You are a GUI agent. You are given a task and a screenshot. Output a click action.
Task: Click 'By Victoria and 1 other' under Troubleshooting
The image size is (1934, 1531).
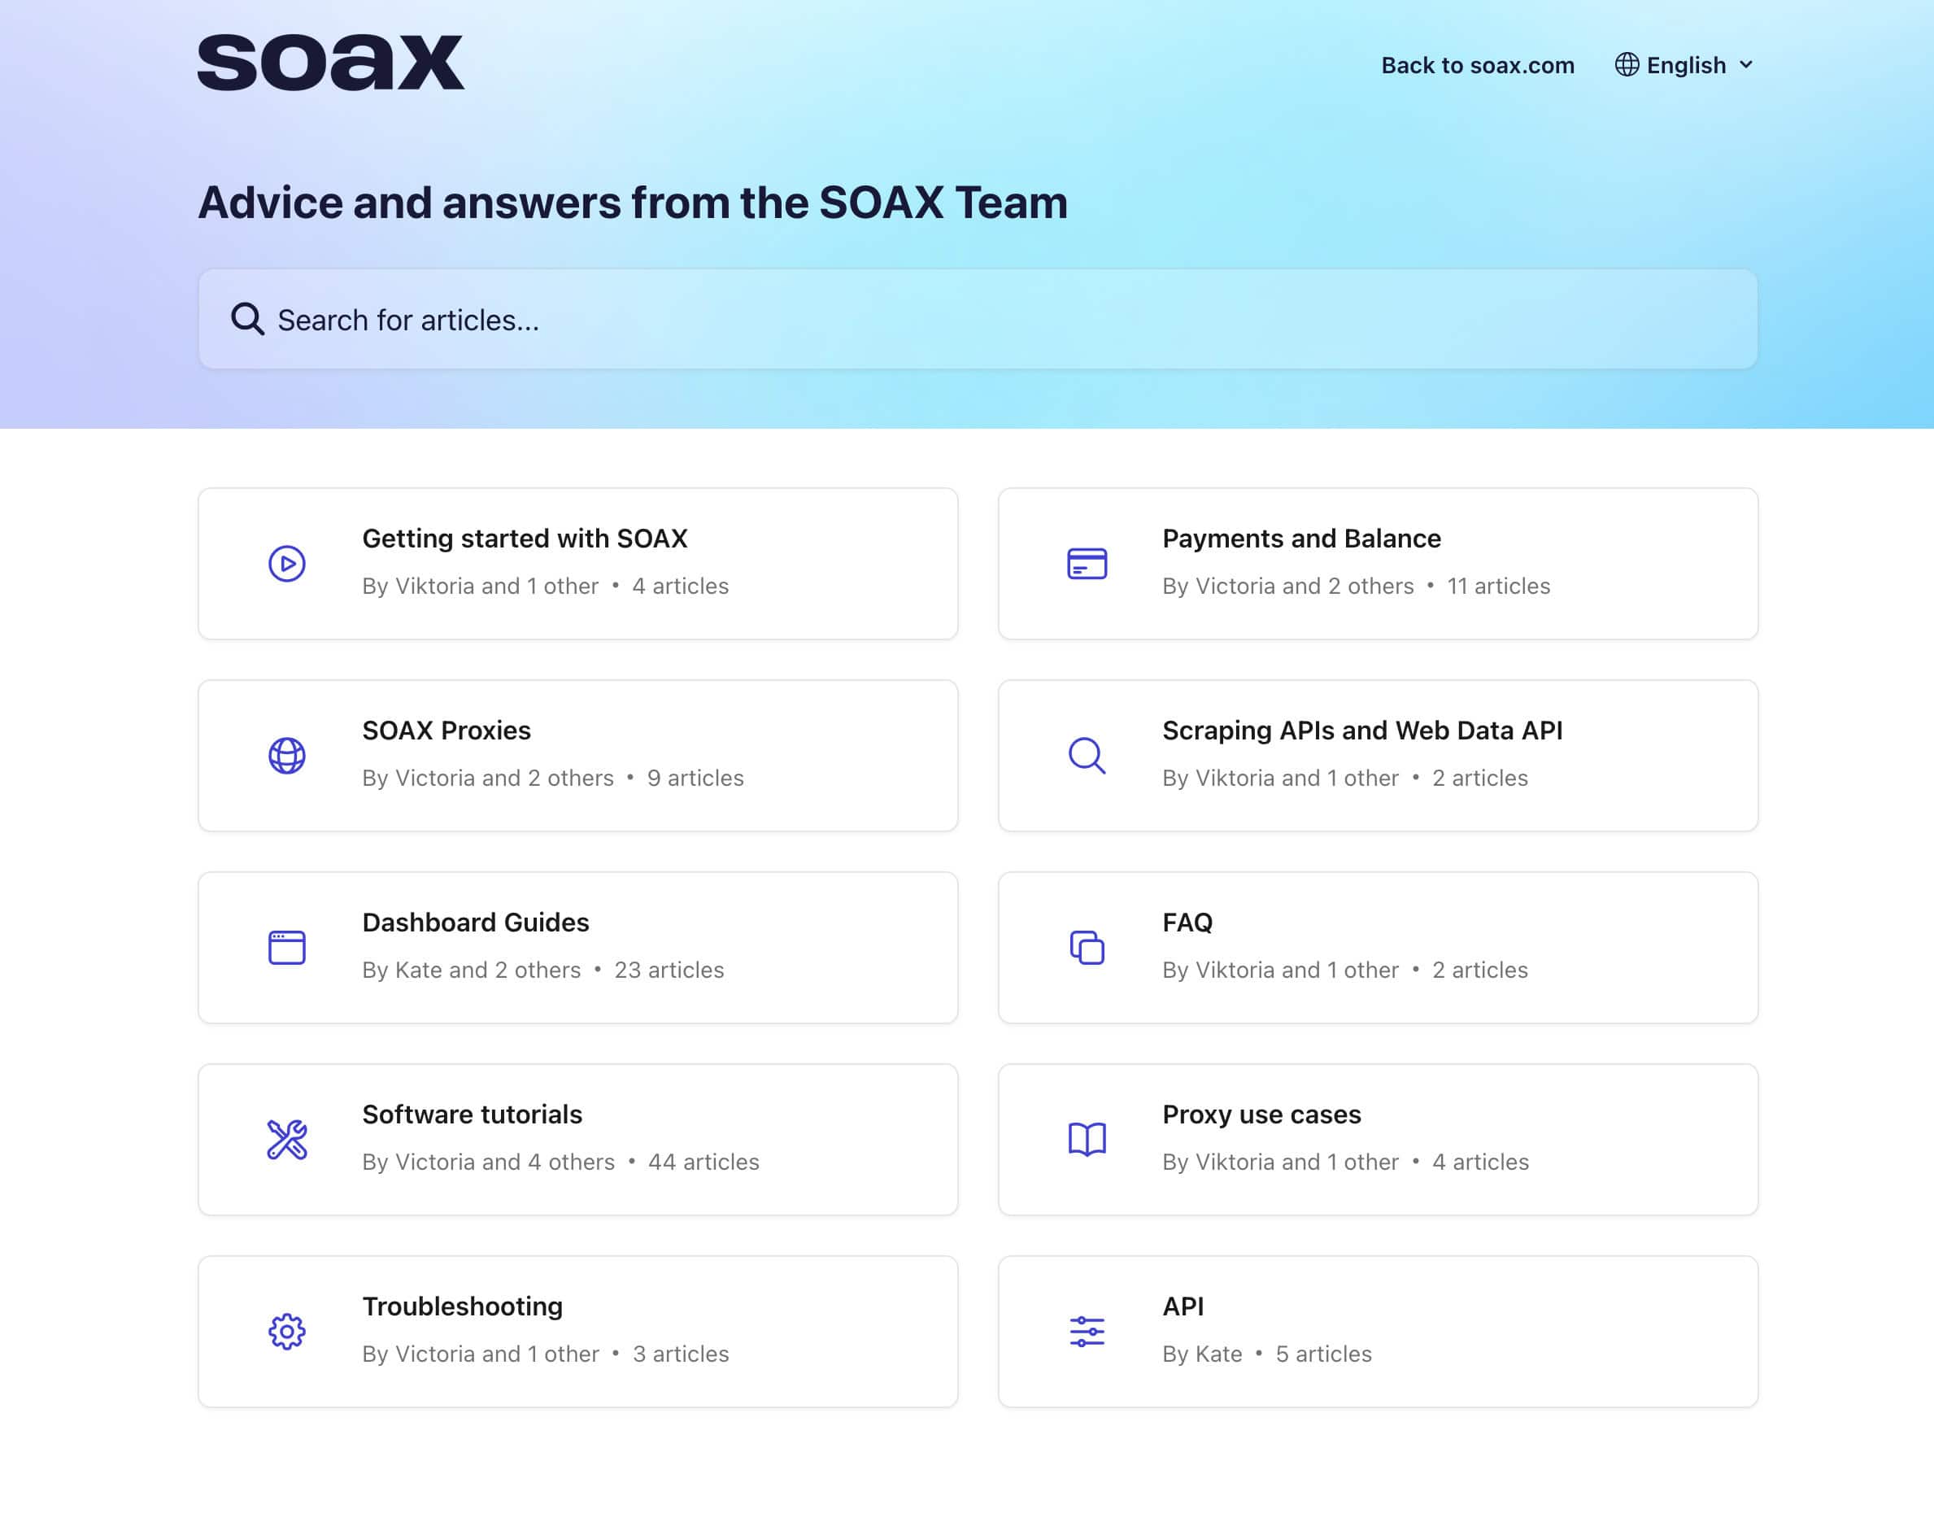[481, 1353]
